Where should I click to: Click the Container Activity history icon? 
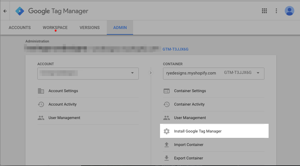167,104
